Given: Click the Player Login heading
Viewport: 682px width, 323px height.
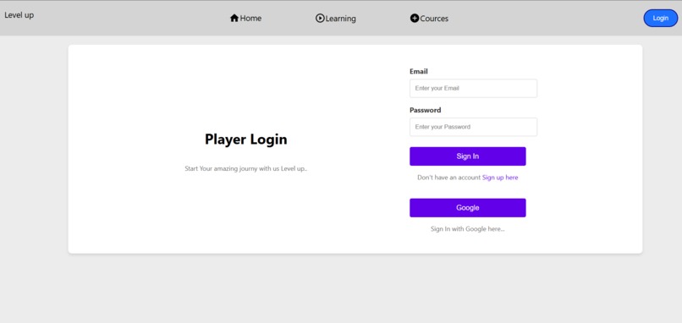Looking at the screenshot, I should [x=245, y=140].
